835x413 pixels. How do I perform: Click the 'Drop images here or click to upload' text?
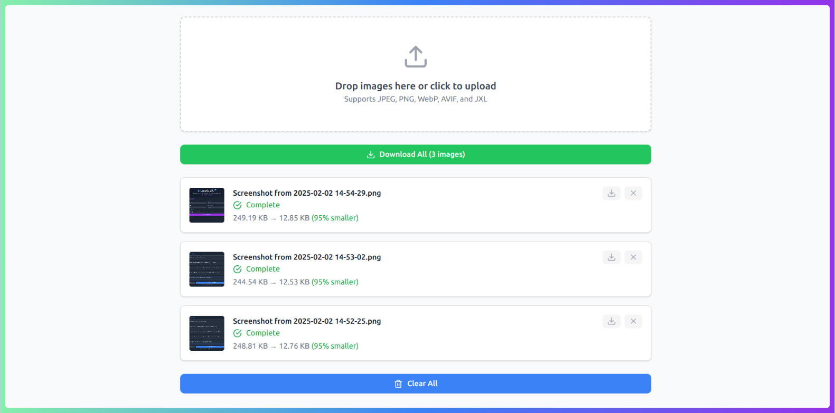(x=416, y=86)
